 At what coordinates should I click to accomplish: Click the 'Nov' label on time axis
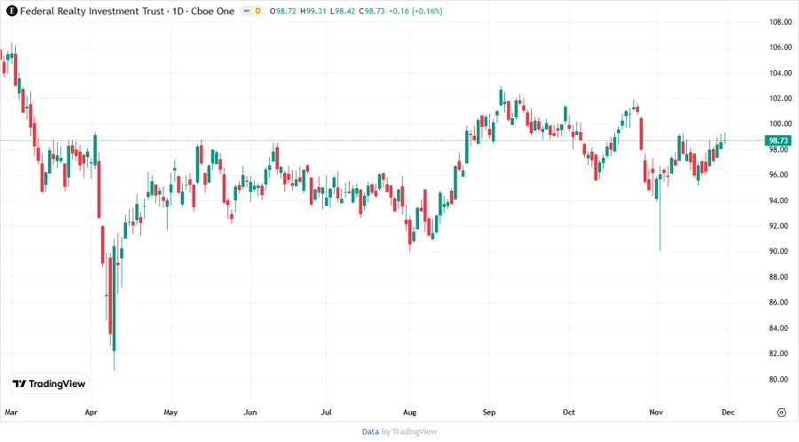point(656,412)
